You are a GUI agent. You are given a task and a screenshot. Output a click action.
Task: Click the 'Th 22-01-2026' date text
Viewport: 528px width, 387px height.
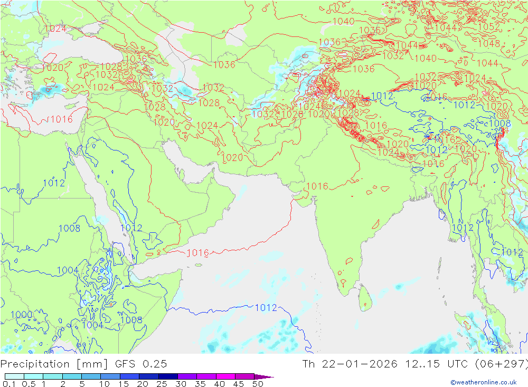(350, 364)
